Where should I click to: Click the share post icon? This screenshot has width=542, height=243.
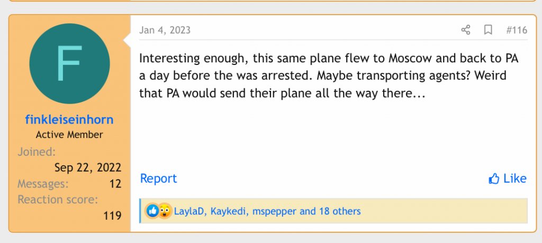[x=466, y=30]
